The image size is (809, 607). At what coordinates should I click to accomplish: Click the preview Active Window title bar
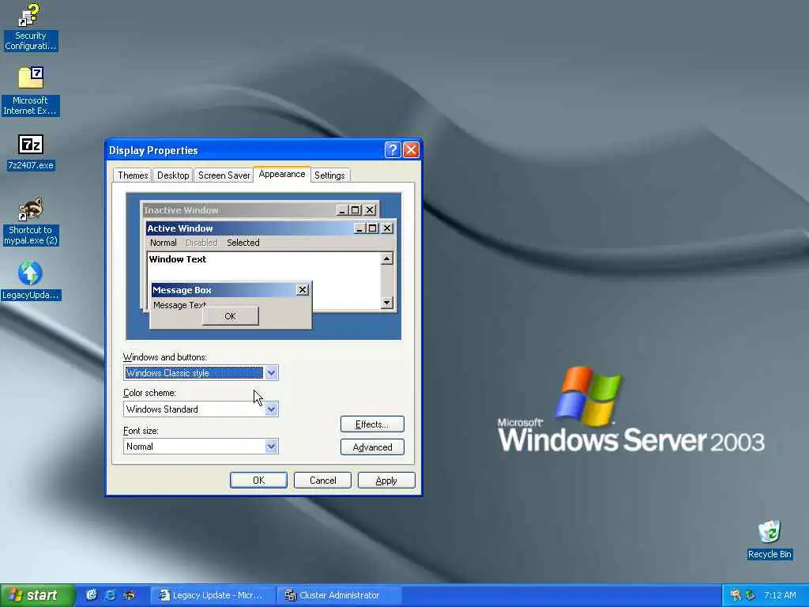270,228
